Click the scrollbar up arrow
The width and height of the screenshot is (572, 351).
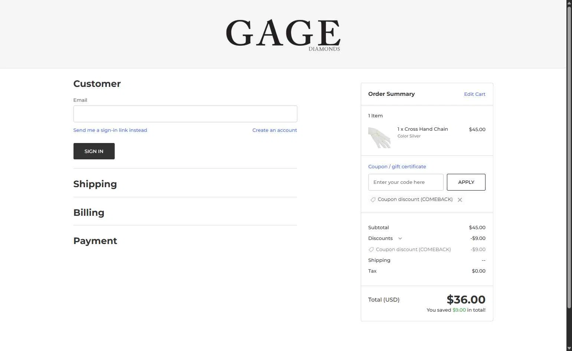[569, 3]
